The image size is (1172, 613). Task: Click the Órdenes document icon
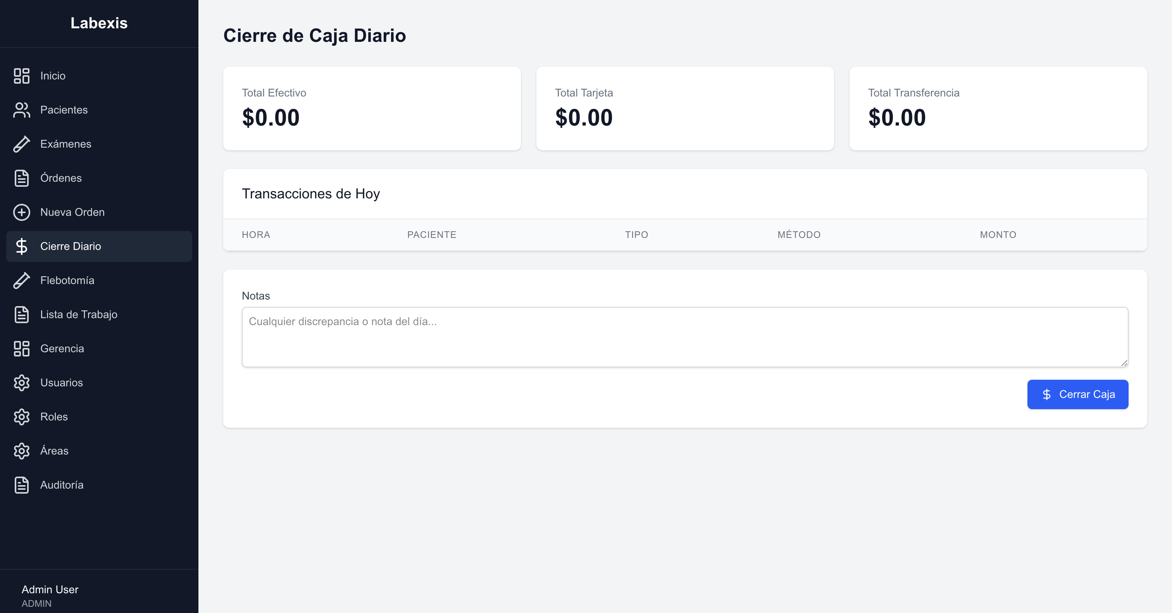click(21, 178)
